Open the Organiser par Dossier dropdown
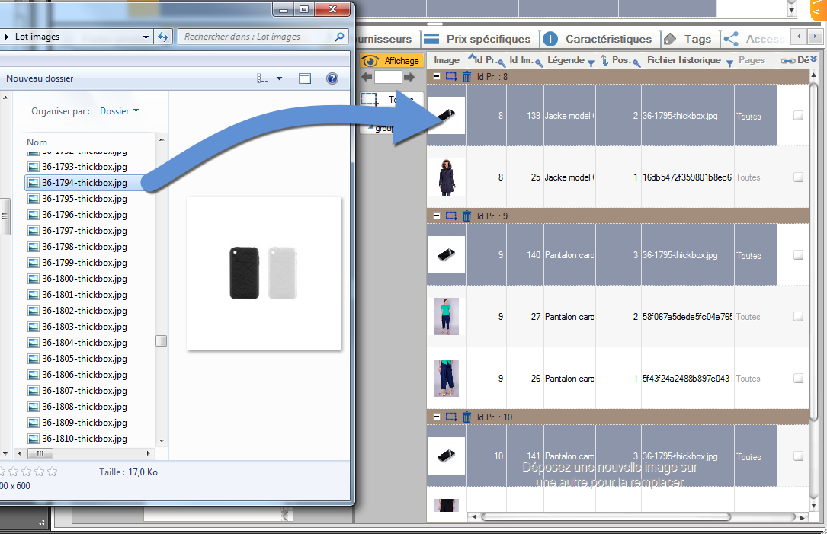 coord(120,111)
